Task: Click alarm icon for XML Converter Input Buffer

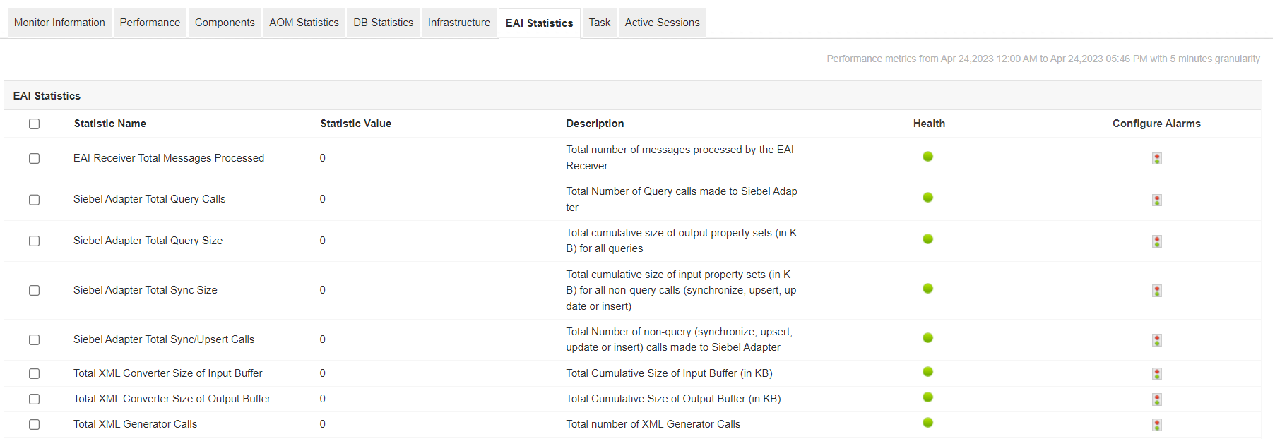Action: point(1156,373)
